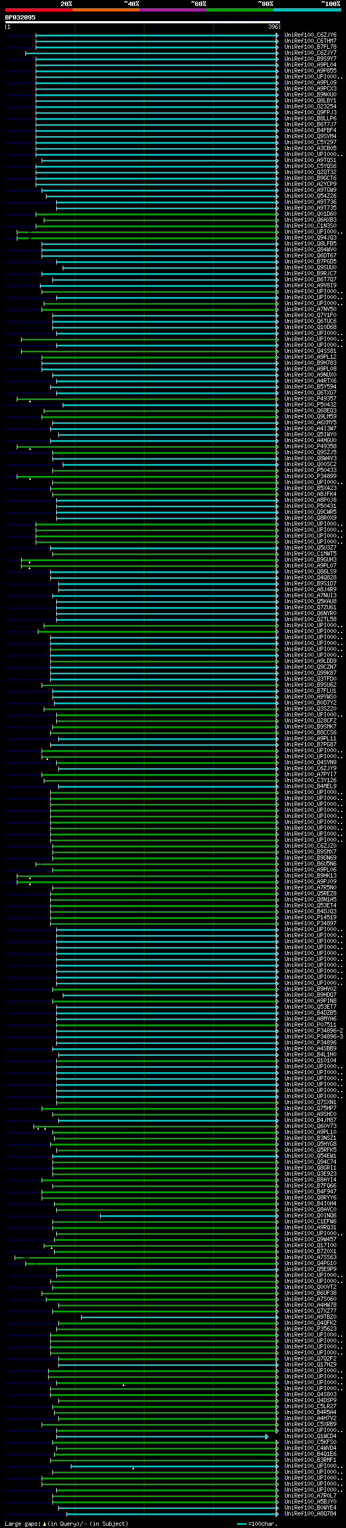Choose the UniRef100_B7Z0X1 hit name
Screen dimensions: 346x1528
pos(310,1251)
